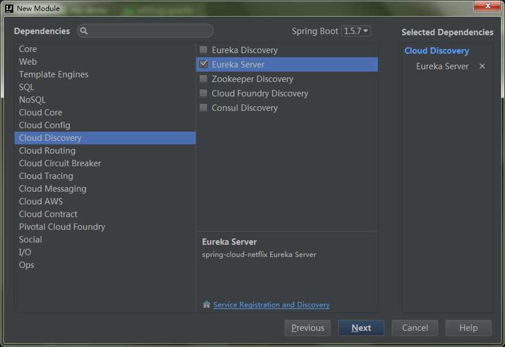Click the spring-cloud-netflix Eureka Server description
Viewport: 505px width, 347px height.
pos(259,255)
